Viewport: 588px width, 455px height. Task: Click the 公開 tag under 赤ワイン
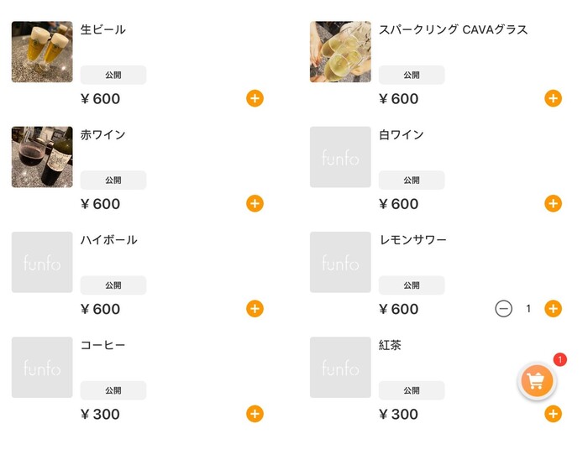pyautogui.click(x=113, y=180)
